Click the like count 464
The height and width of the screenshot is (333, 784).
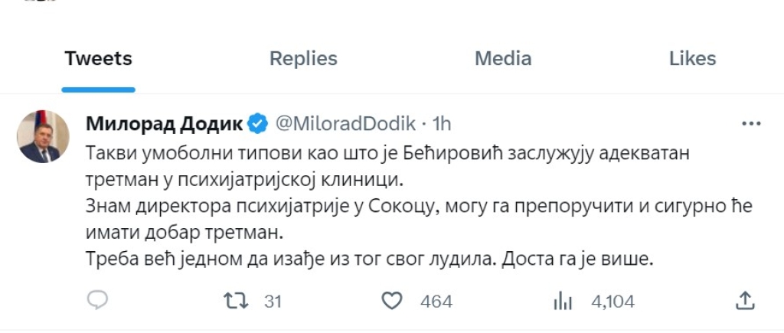pyautogui.click(x=436, y=302)
